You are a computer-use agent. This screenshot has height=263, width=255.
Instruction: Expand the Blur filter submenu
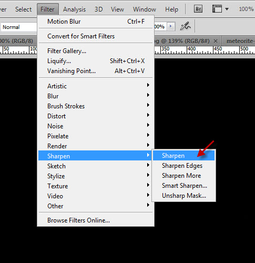(x=96, y=96)
